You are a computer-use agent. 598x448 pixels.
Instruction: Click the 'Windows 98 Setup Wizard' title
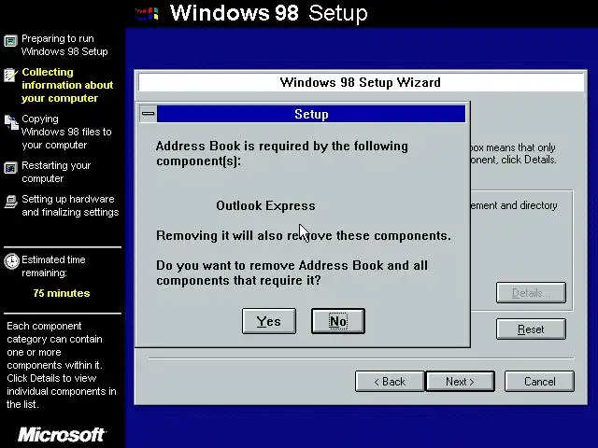click(361, 82)
